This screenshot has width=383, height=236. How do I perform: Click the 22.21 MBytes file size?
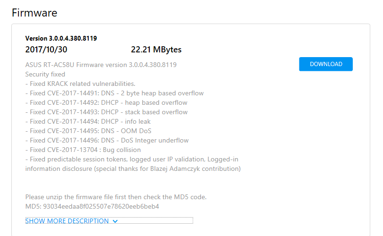tap(156, 50)
